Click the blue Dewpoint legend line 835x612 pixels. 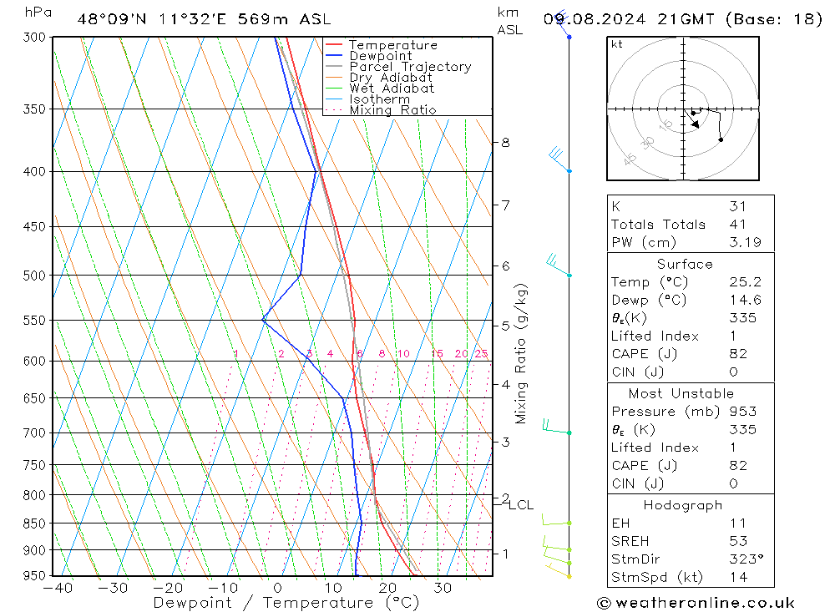coord(335,56)
